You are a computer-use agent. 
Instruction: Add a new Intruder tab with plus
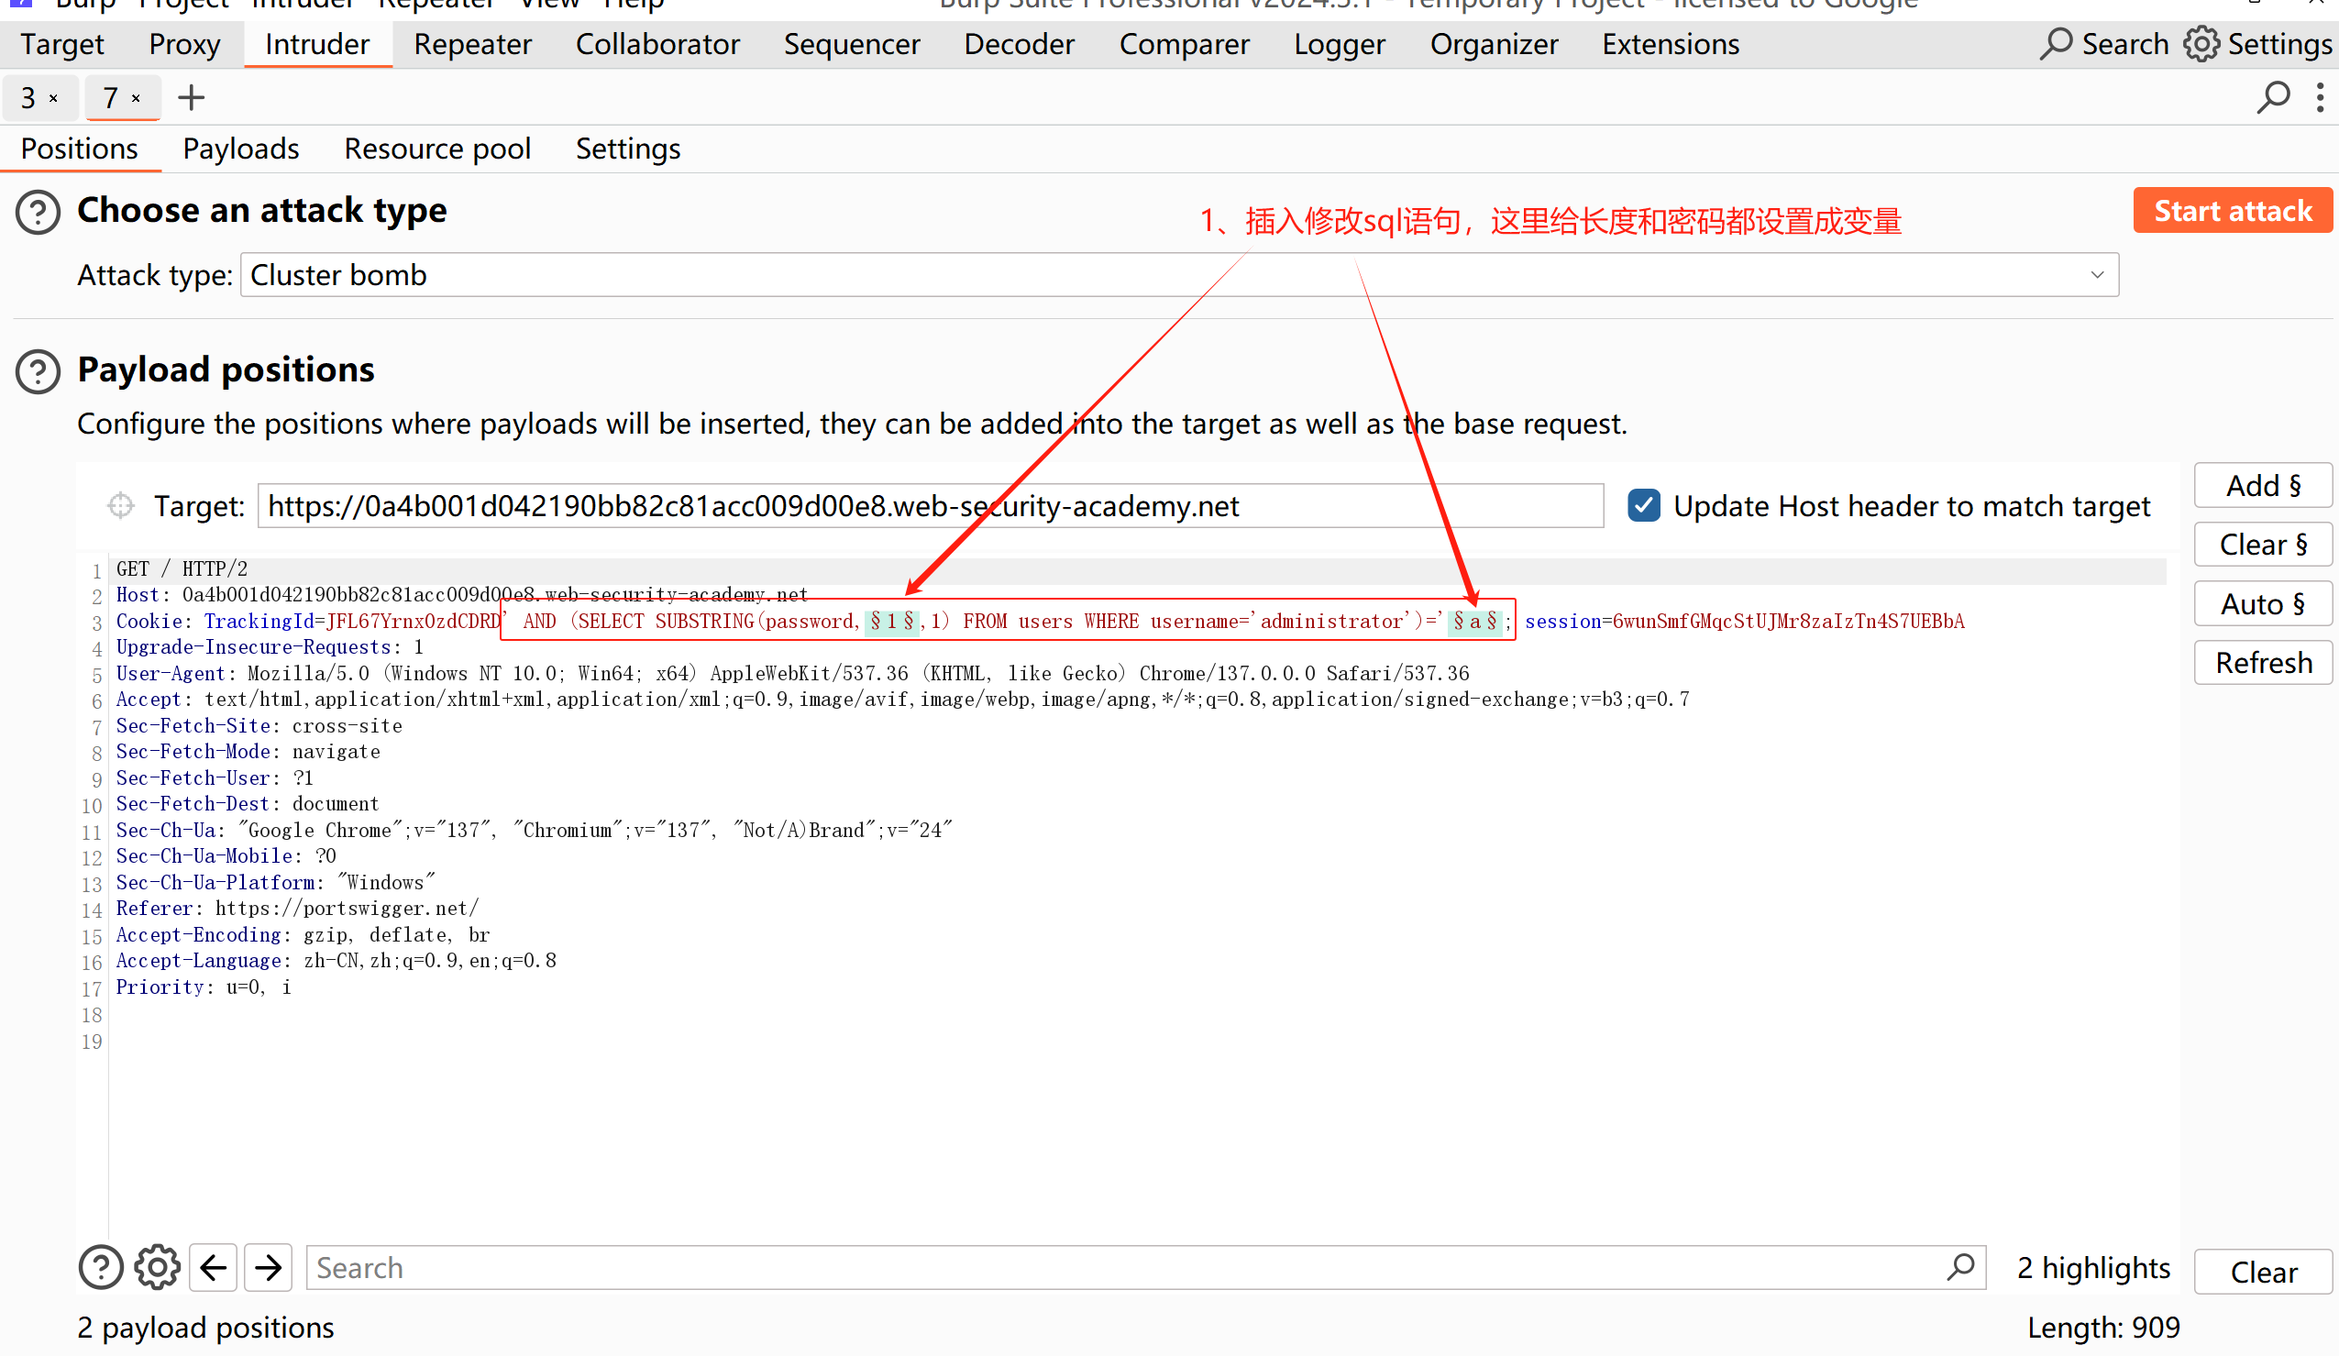192,97
